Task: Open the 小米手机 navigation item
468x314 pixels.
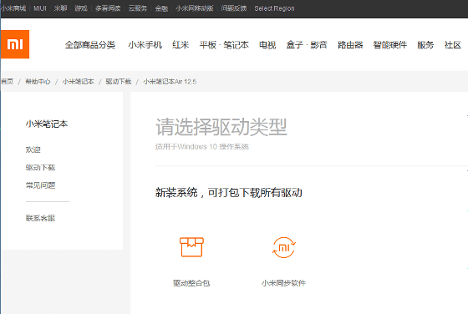Action: point(145,45)
